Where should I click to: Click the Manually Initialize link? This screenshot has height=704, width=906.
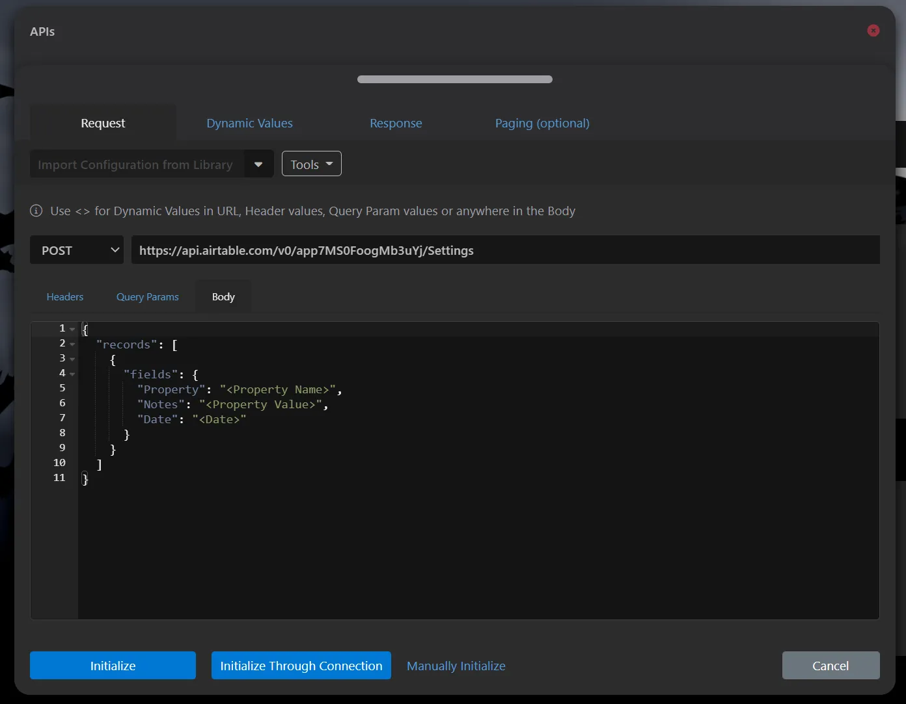tap(456, 666)
